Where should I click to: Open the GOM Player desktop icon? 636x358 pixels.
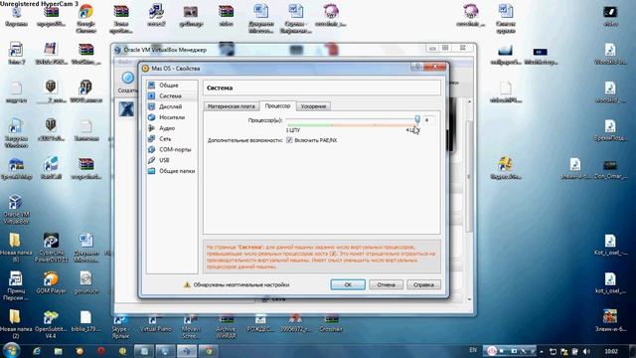[x=51, y=282]
